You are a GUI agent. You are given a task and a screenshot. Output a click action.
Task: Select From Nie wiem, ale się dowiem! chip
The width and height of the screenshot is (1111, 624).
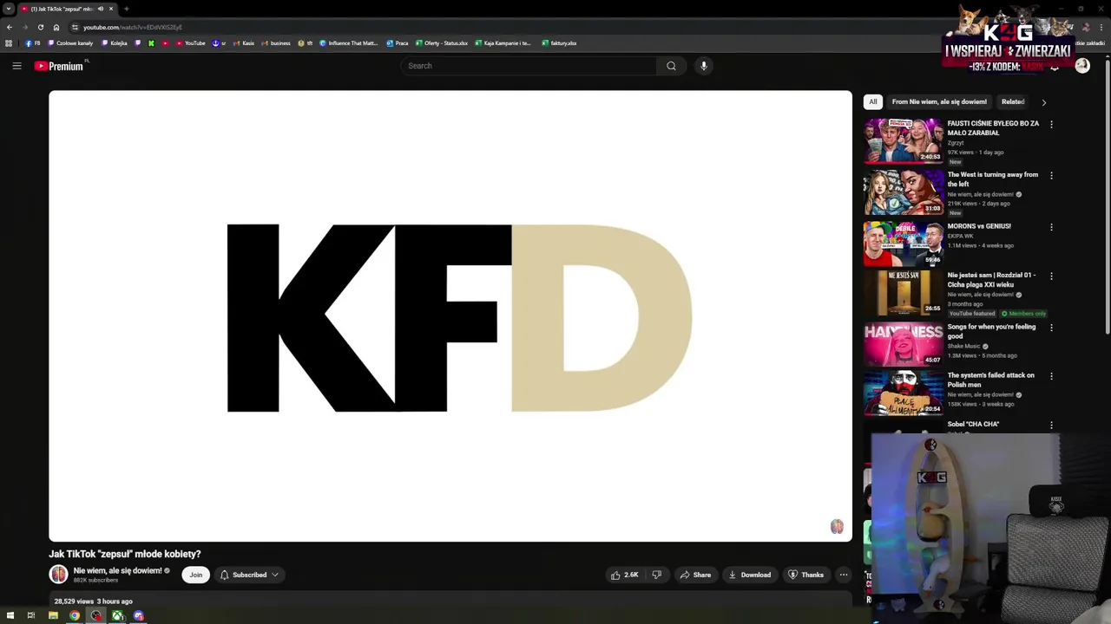[939, 102]
